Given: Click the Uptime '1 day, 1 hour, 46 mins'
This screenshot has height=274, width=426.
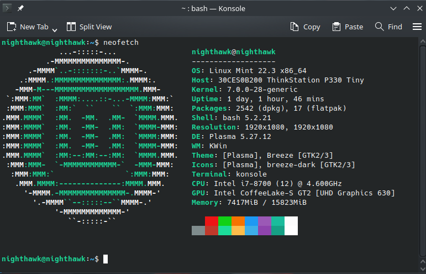Looking at the screenshot, I should [276, 99].
